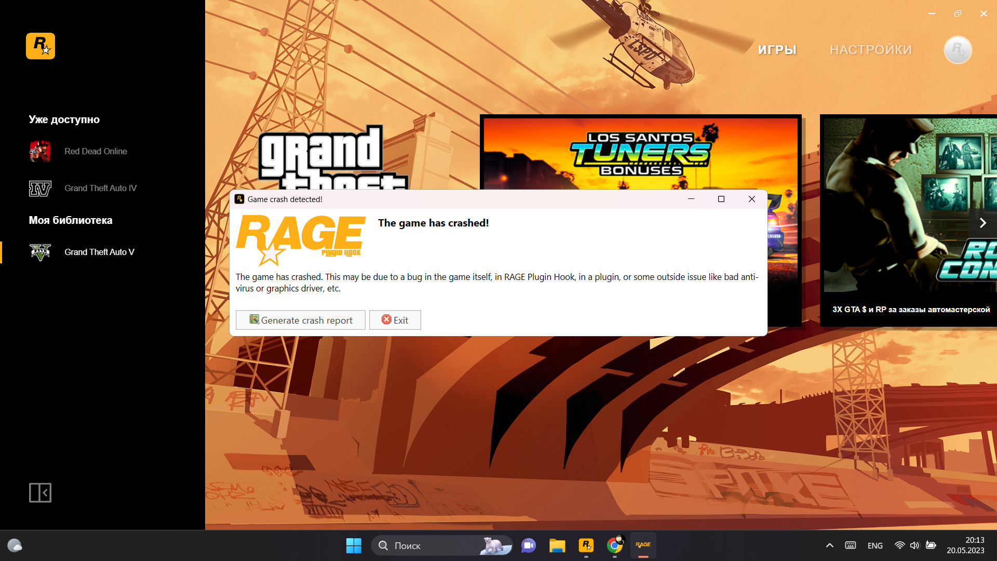Open volume control in tray
The width and height of the screenshot is (997, 561).
click(914, 545)
